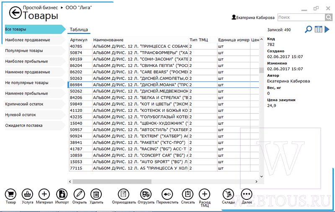Click the horizontal scrollbar right arrow

coord(256,182)
